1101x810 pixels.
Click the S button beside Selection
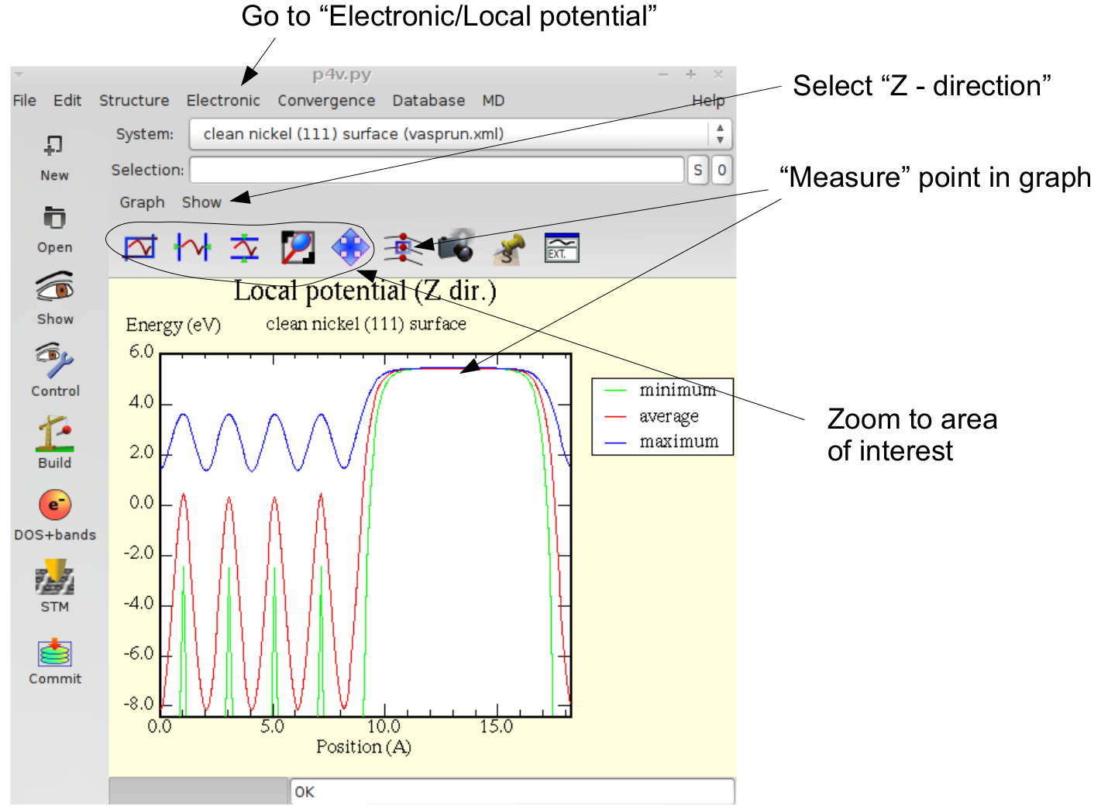(x=698, y=170)
